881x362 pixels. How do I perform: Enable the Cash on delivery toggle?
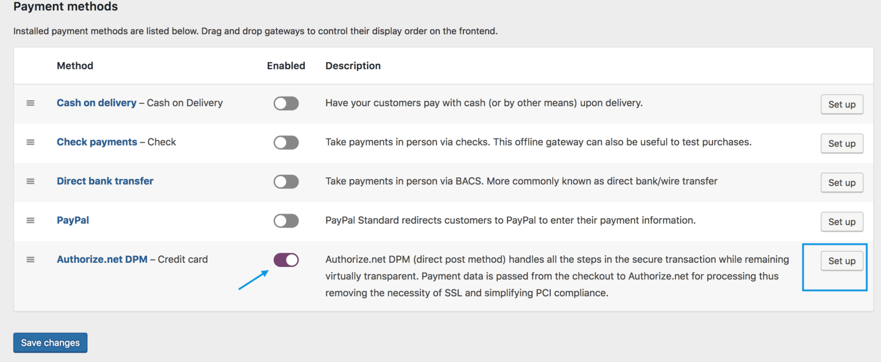(x=286, y=103)
